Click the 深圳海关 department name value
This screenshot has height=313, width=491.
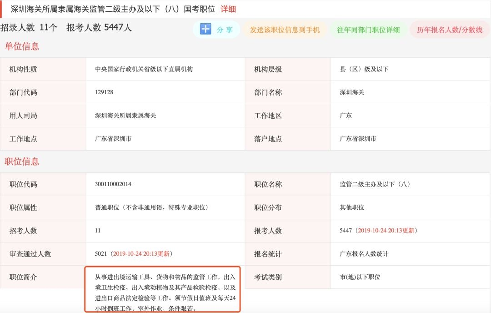pyautogui.click(x=351, y=92)
